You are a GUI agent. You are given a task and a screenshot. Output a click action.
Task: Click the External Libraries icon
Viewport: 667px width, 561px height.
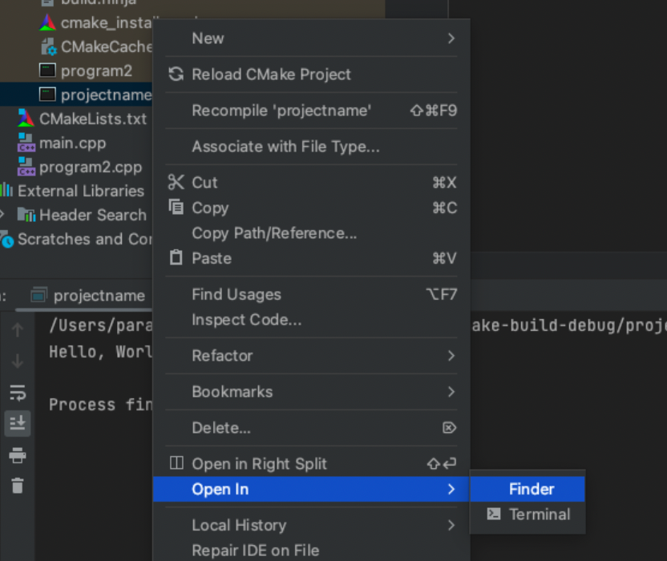[x=6, y=190]
